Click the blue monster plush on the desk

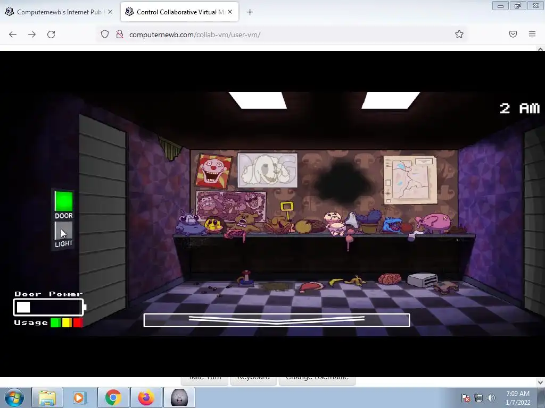[391, 225]
